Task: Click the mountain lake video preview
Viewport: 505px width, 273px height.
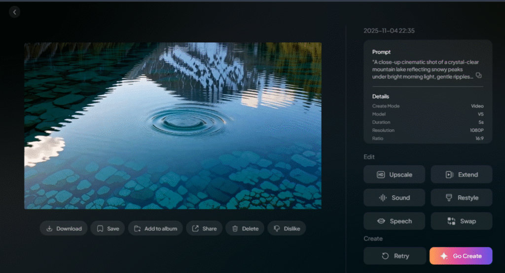Action: [173, 125]
